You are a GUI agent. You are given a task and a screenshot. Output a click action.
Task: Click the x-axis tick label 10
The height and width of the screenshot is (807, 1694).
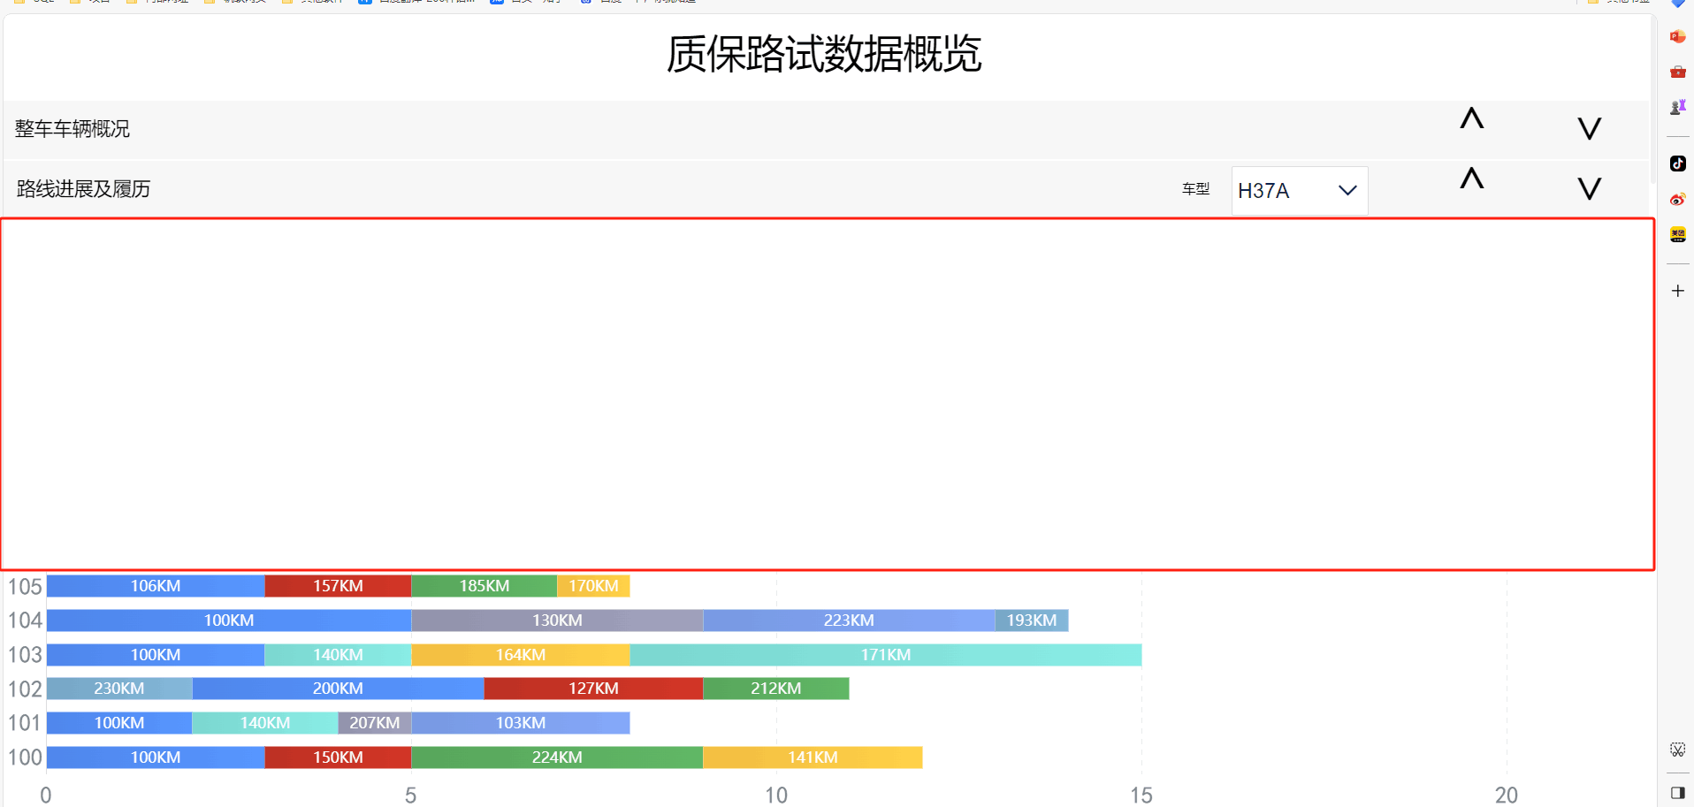coord(776,796)
